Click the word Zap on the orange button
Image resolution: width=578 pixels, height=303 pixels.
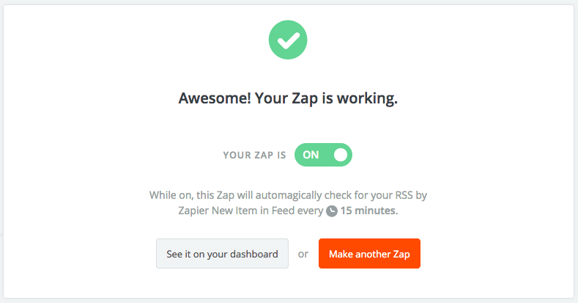[x=401, y=255]
